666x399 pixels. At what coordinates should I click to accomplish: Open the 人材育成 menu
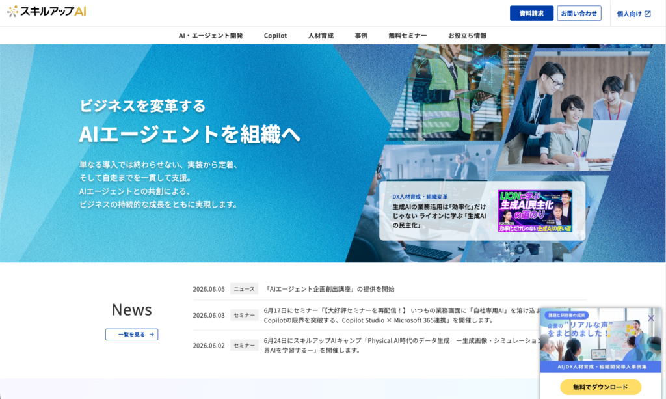pyautogui.click(x=321, y=36)
